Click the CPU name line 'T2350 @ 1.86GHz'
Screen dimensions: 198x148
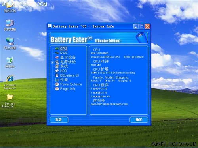click(x=117, y=57)
